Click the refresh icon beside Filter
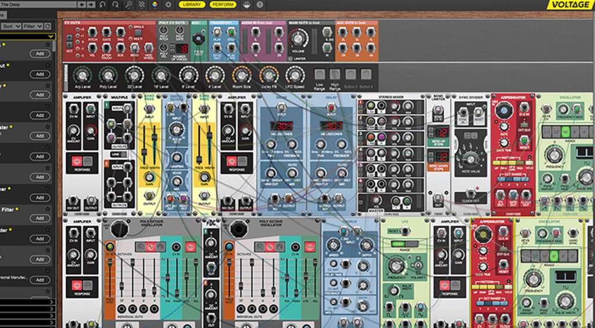The height and width of the screenshot is (328, 595). 48,26
